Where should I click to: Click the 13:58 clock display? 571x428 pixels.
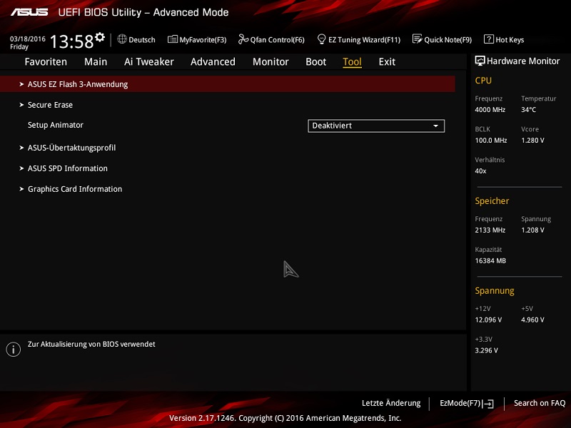click(72, 41)
